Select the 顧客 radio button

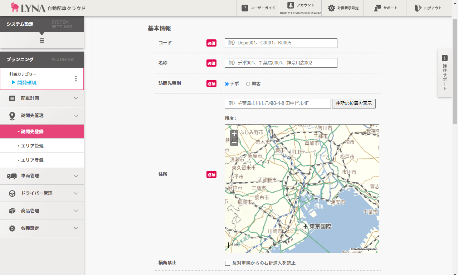pos(248,84)
